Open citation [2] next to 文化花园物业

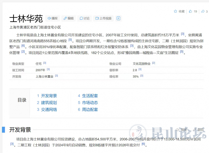click(x=154, y=63)
